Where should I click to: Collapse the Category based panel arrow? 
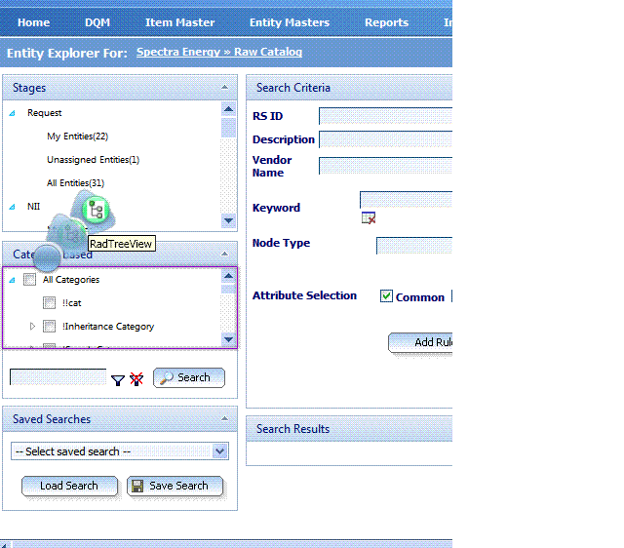pos(225,254)
